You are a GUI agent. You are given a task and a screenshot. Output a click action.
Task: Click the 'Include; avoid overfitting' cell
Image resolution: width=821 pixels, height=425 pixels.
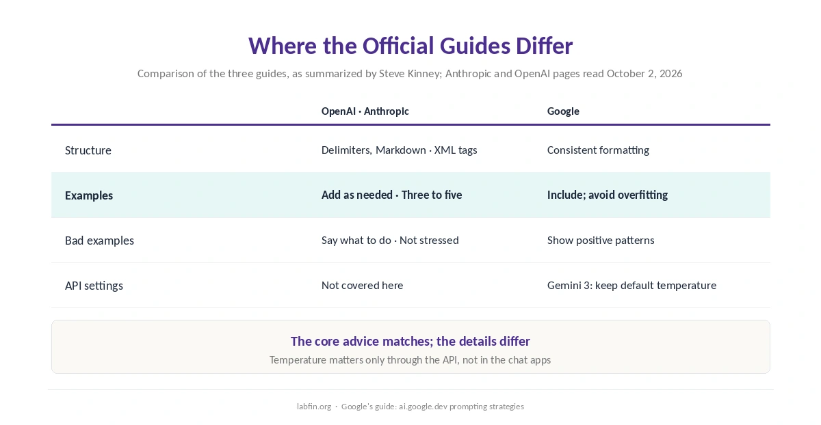608,195
